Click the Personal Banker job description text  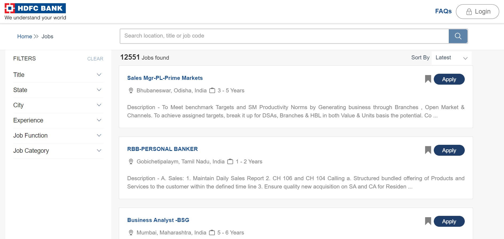click(x=296, y=182)
